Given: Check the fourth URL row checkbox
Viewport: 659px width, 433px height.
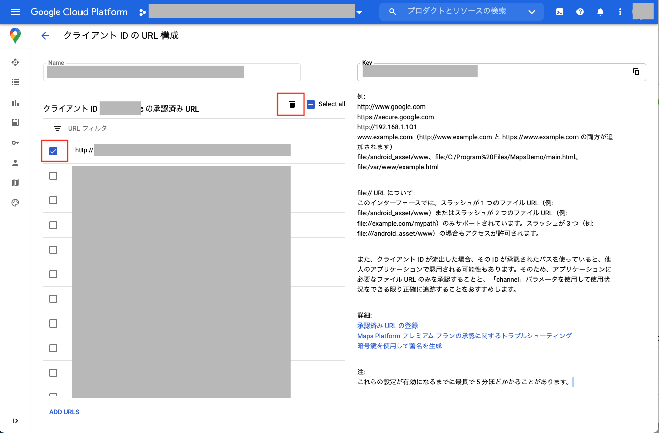Looking at the screenshot, I should pos(53,225).
